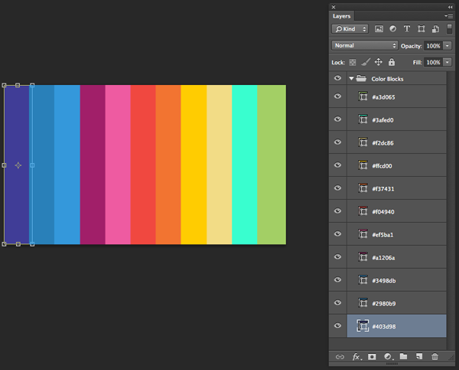Image resolution: width=459 pixels, height=370 pixels.
Task: Open the Kind filter dropdown
Action: coord(350,29)
